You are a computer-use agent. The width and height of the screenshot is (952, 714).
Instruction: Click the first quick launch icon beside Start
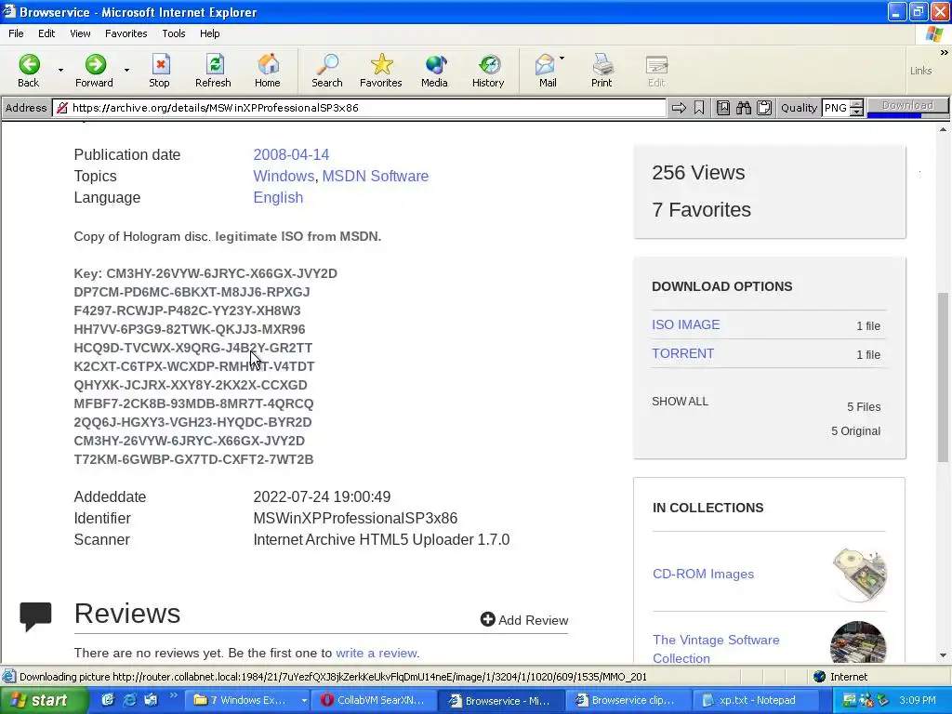[x=108, y=700]
